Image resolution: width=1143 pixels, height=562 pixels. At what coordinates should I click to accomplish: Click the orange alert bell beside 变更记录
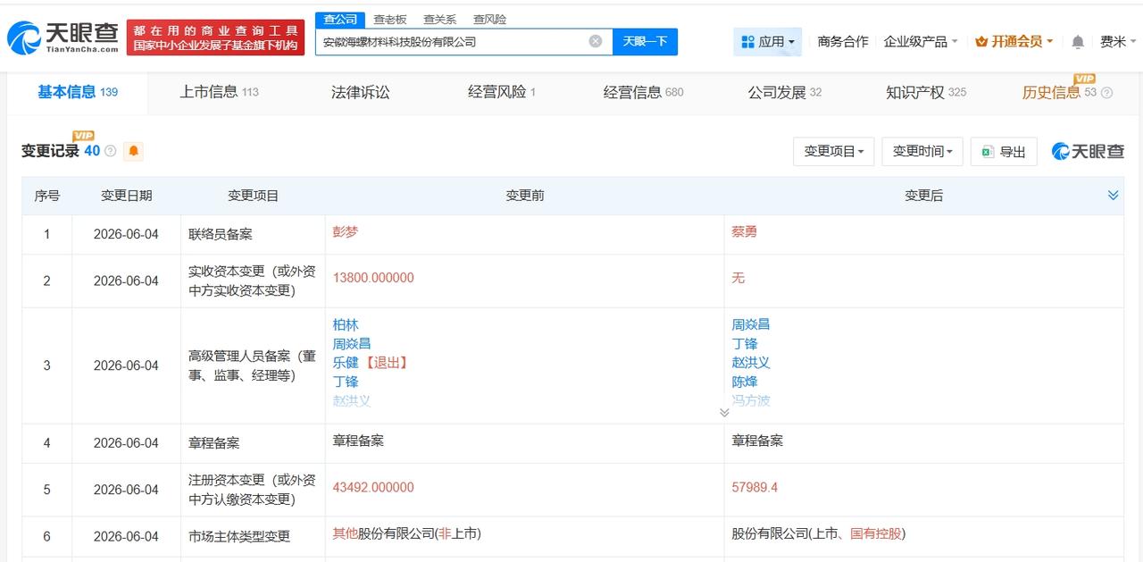click(134, 151)
